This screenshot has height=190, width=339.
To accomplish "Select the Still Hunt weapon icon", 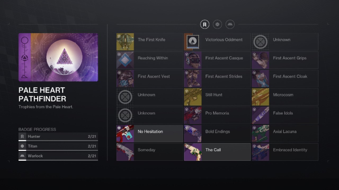I will coord(193,97).
